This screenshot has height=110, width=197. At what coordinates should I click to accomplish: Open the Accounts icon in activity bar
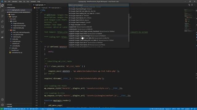[x=2, y=100]
